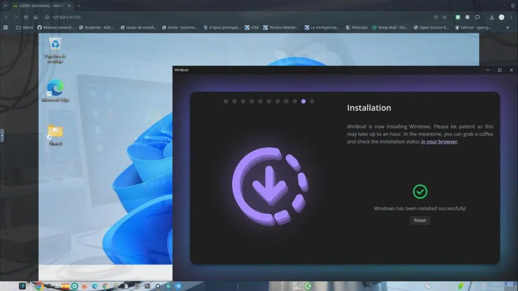This screenshot has width=518, height=291.
Task: Open browser profile avatar
Action: [x=501, y=17]
